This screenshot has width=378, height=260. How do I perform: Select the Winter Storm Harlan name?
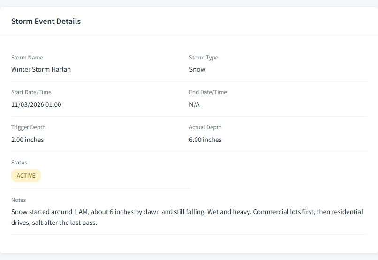pyautogui.click(x=41, y=69)
